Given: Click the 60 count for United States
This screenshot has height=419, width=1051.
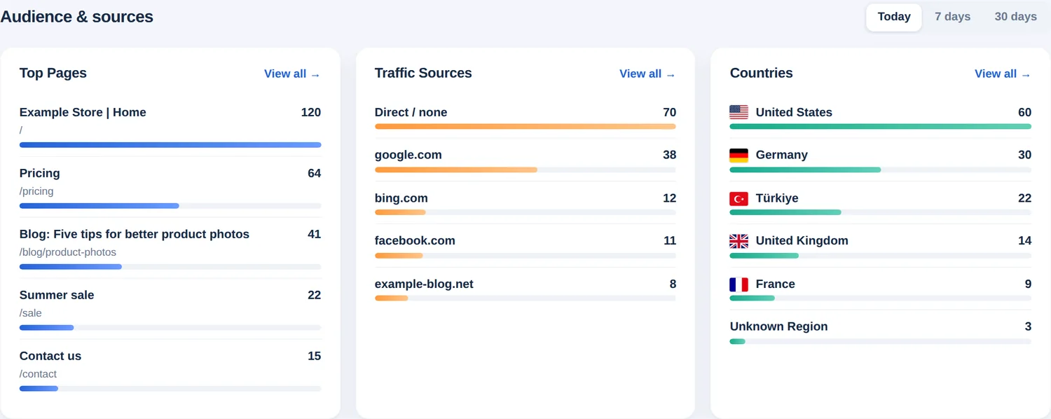Looking at the screenshot, I should pos(1025,112).
